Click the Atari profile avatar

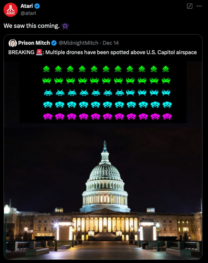pyautogui.click(x=11, y=10)
